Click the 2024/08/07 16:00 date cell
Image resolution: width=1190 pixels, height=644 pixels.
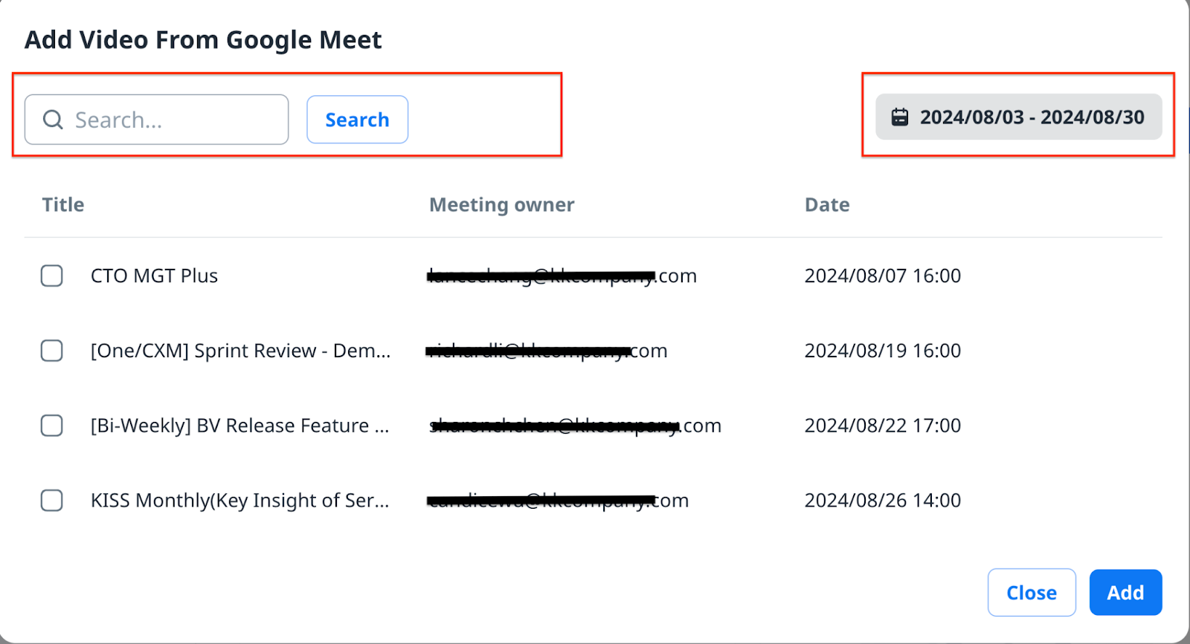tap(883, 276)
